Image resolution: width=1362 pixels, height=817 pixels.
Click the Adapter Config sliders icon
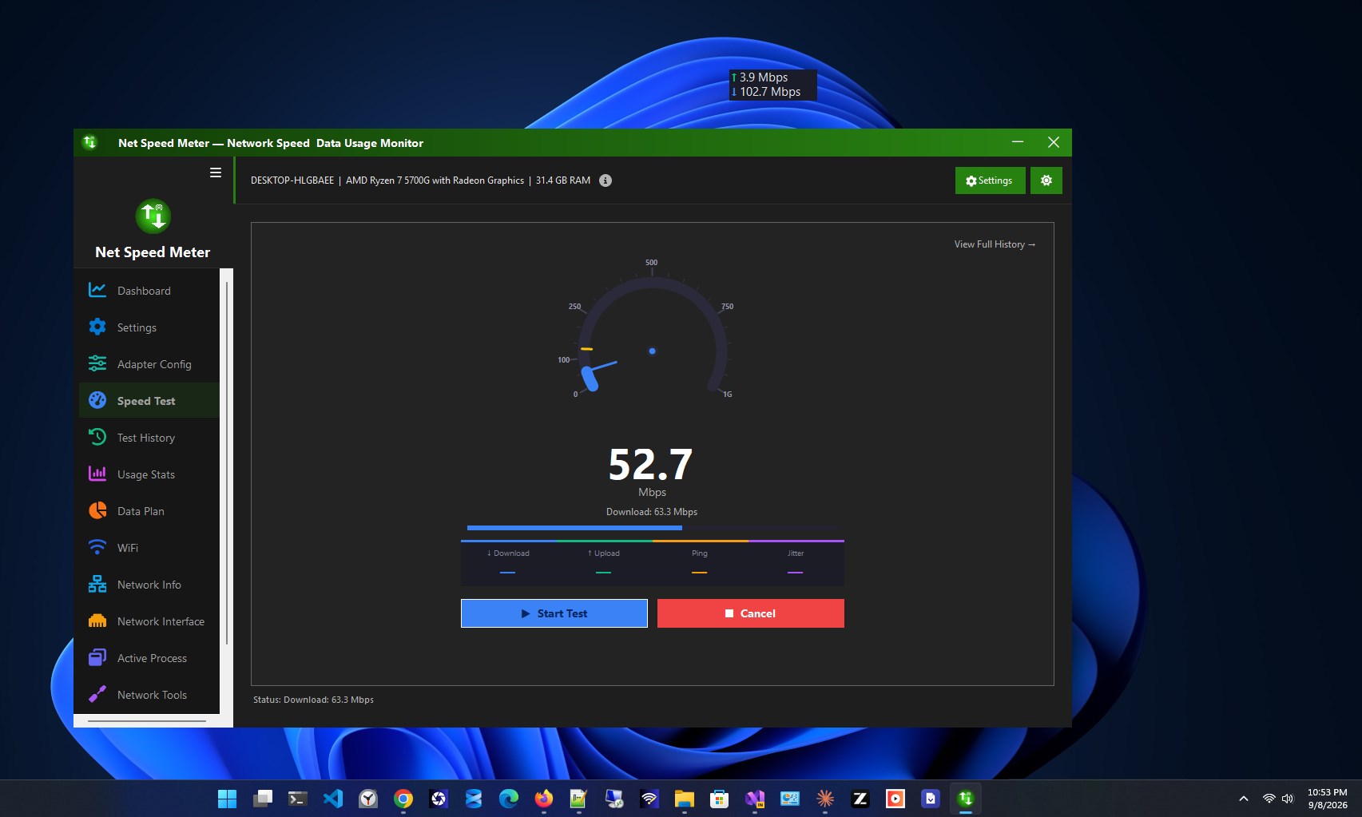(97, 363)
